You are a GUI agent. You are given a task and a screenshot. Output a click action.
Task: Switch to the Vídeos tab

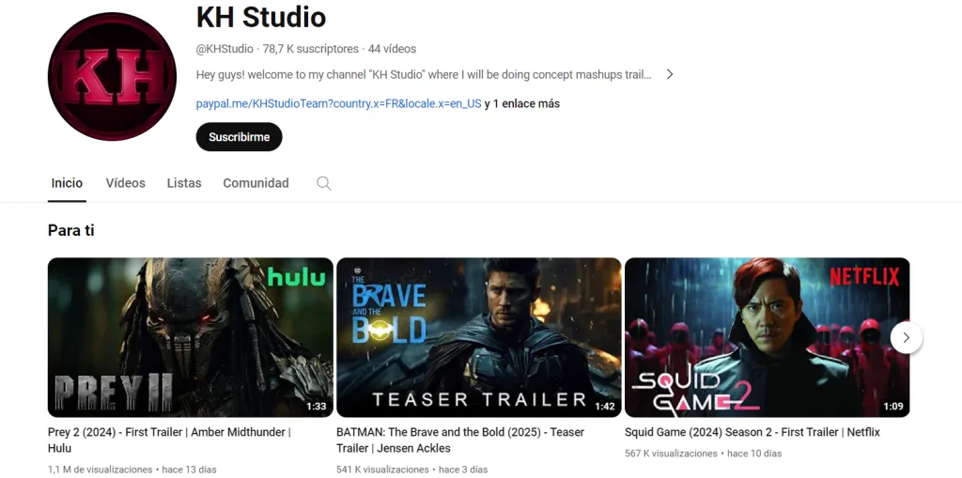[125, 183]
